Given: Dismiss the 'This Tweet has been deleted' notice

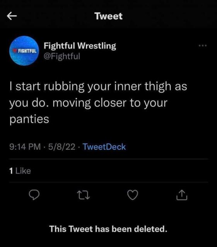Looking at the screenshot, I should (108, 229).
